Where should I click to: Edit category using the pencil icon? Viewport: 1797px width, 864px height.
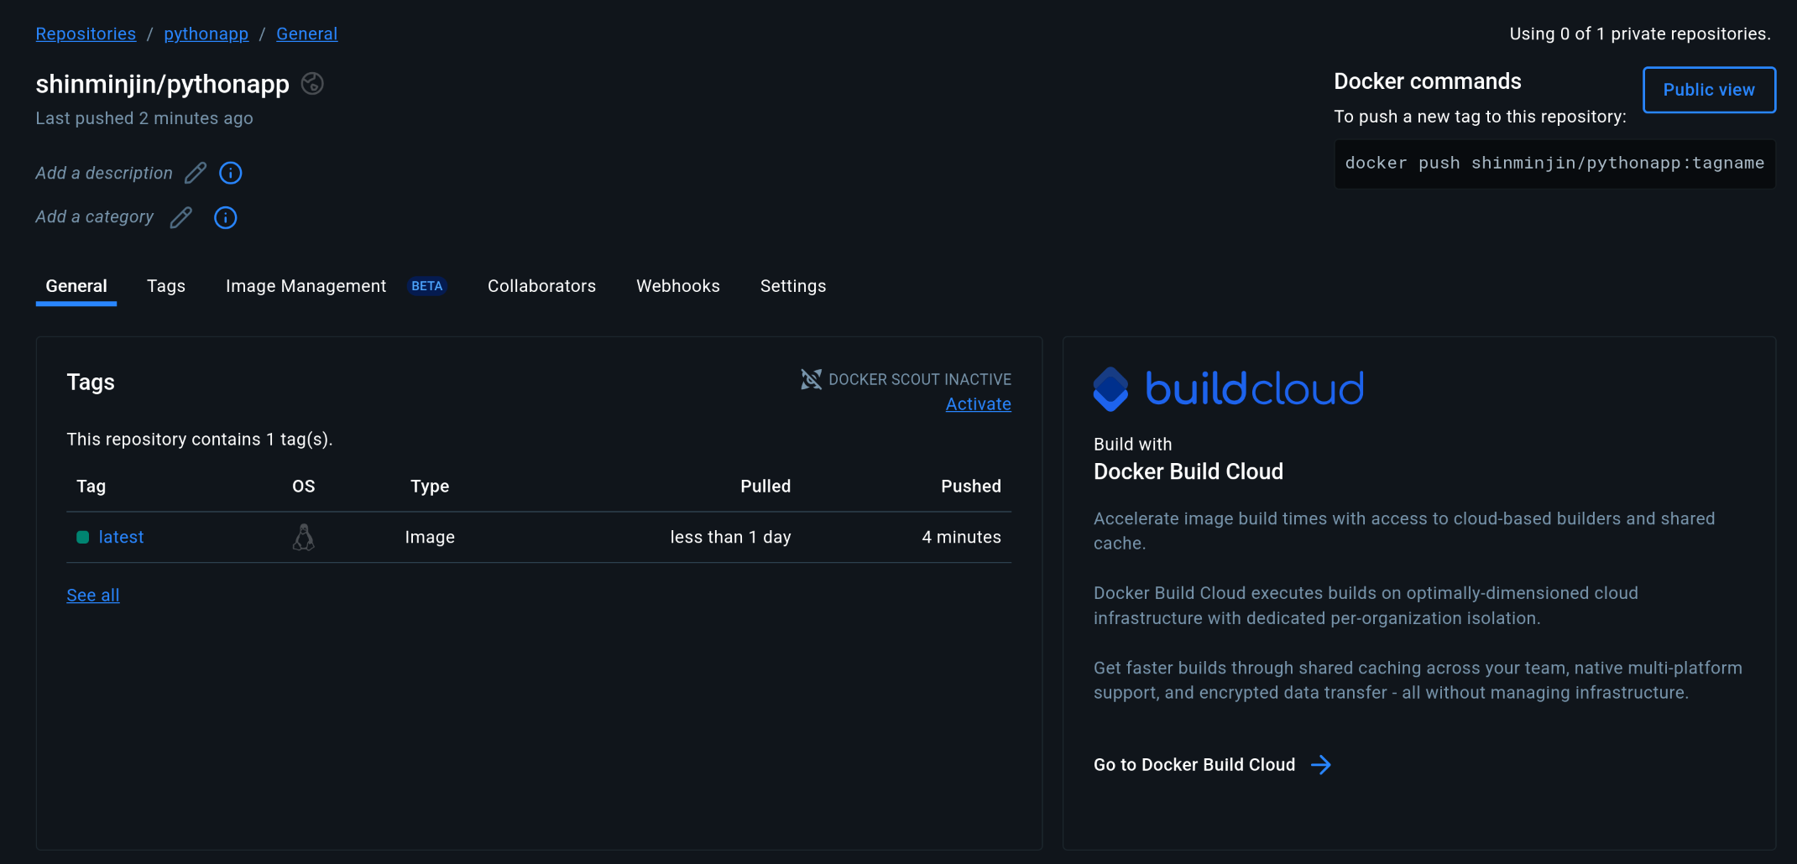(x=181, y=217)
